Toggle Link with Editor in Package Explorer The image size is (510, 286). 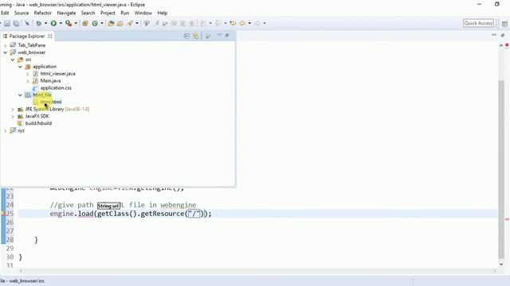[x=195, y=36]
